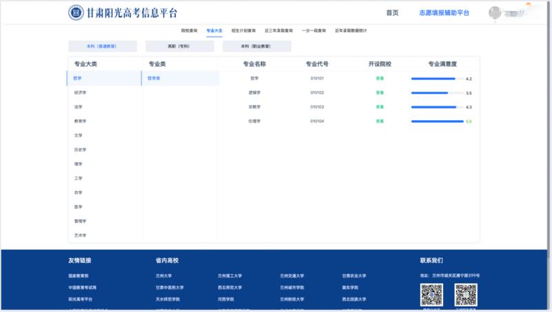This screenshot has width=552, height=312.
Task: Click 查看 link for 逻辑学 row
Action: (379, 92)
